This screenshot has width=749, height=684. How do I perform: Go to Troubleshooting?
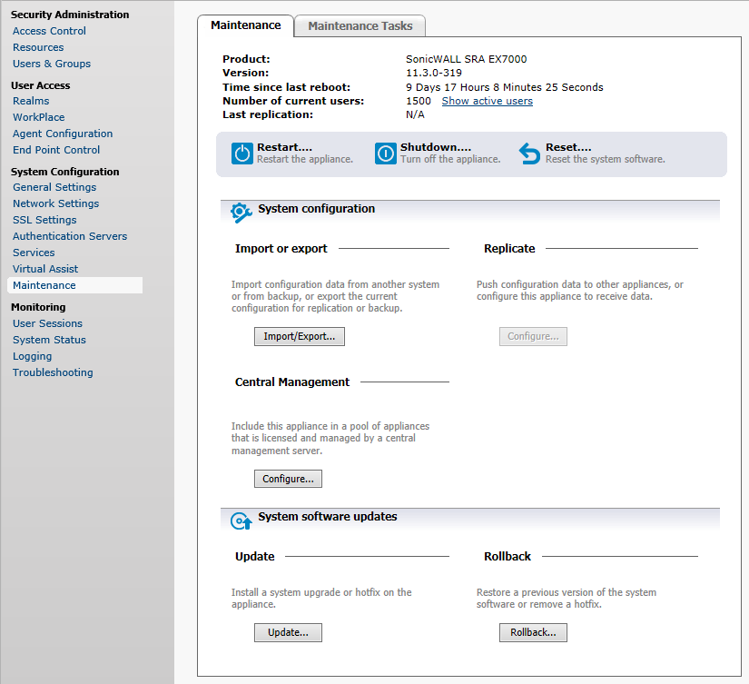[x=53, y=372]
